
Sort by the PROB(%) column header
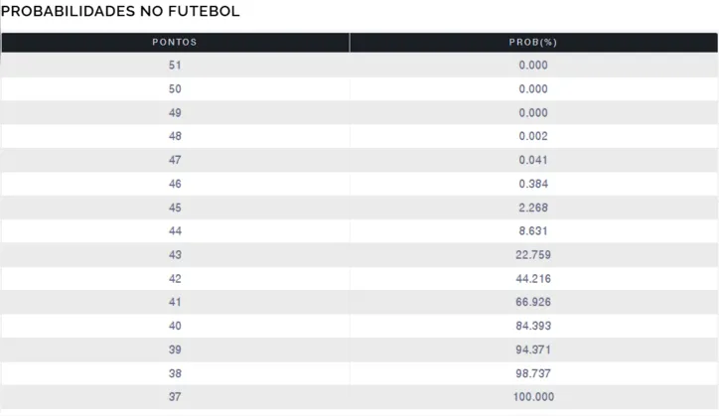click(532, 43)
